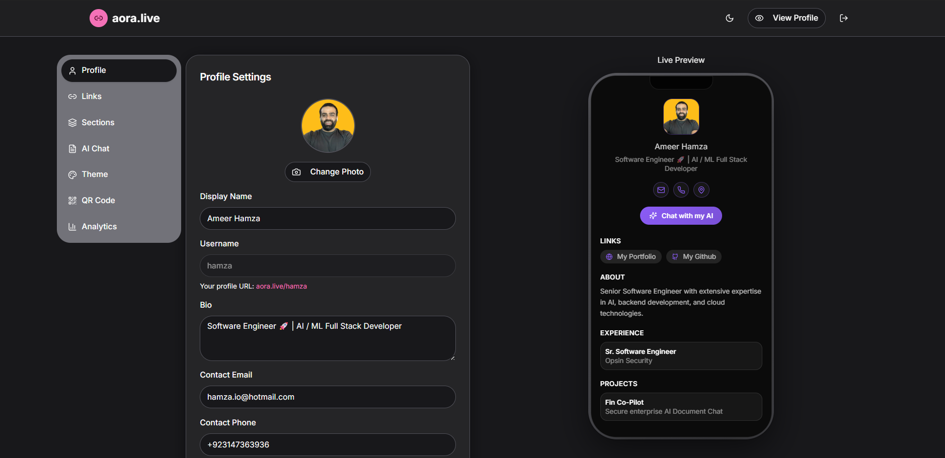This screenshot has width=945, height=458.
Task: Toggle dark mode with the moon icon
Action: pos(730,18)
